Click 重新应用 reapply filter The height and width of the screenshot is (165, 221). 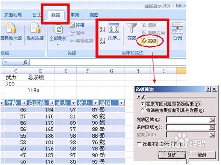click(x=153, y=33)
